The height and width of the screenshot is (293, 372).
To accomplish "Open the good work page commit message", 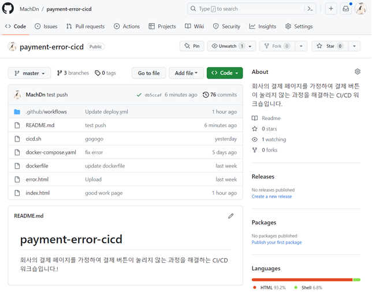I will coord(104,193).
